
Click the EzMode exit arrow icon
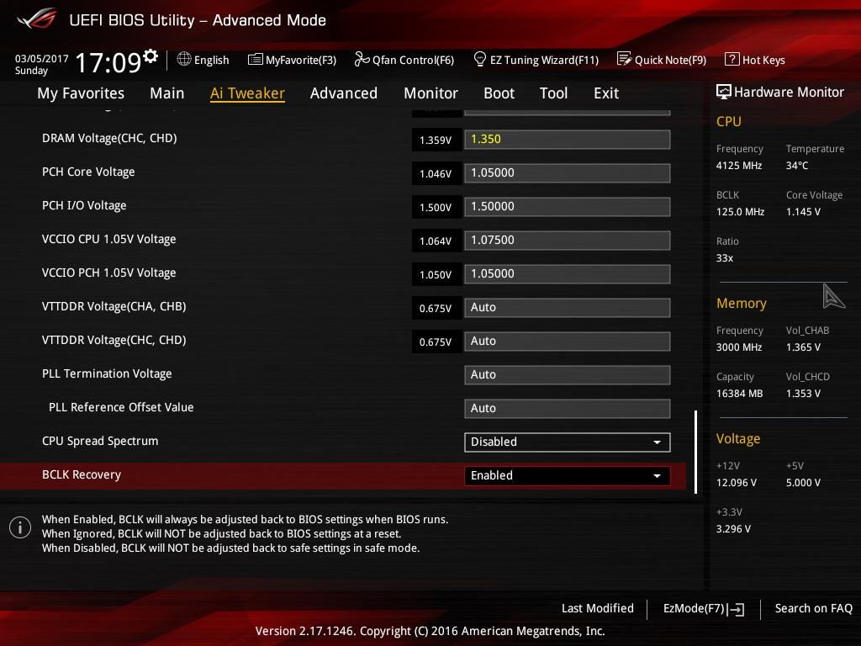pos(737,609)
